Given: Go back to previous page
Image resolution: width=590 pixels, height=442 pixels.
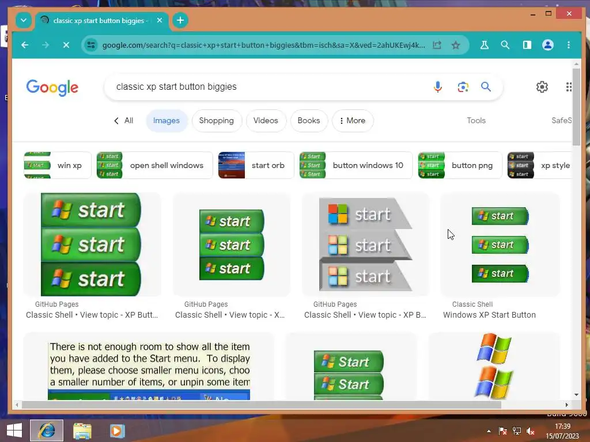Looking at the screenshot, I should click(25, 45).
